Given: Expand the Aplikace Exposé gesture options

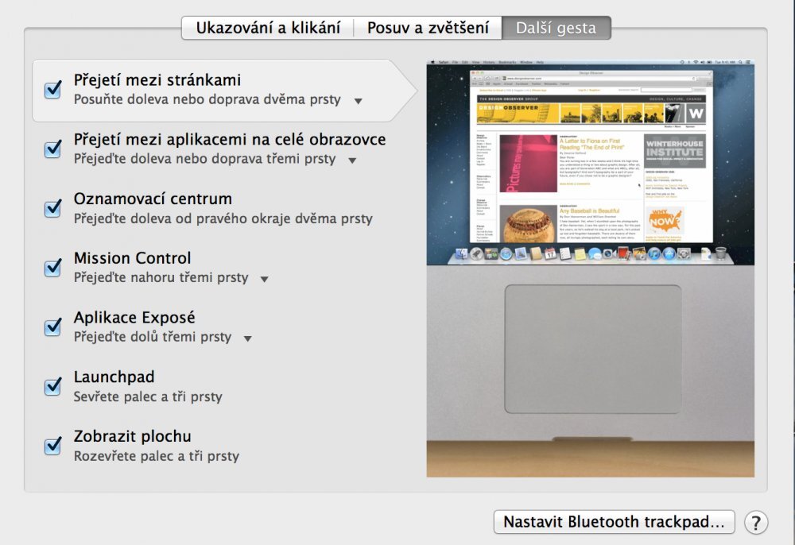Looking at the screenshot, I should [x=246, y=338].
